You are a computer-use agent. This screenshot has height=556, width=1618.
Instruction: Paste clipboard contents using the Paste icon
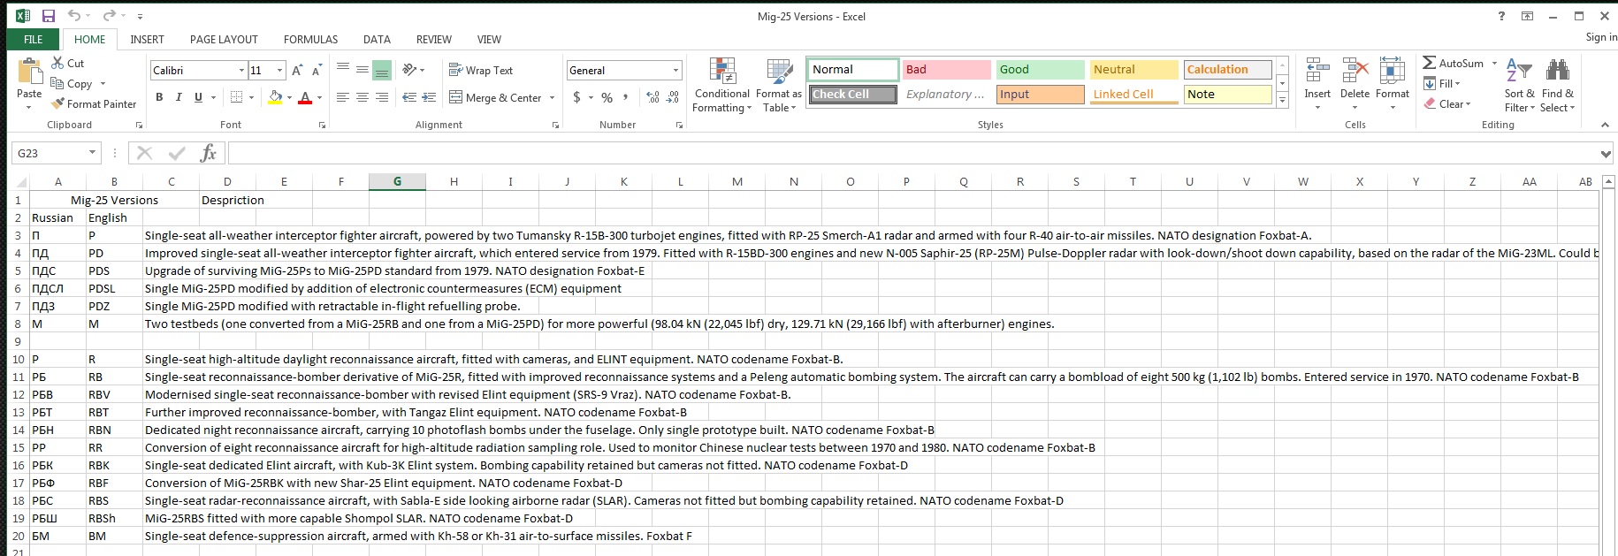(x=29, y=72)
